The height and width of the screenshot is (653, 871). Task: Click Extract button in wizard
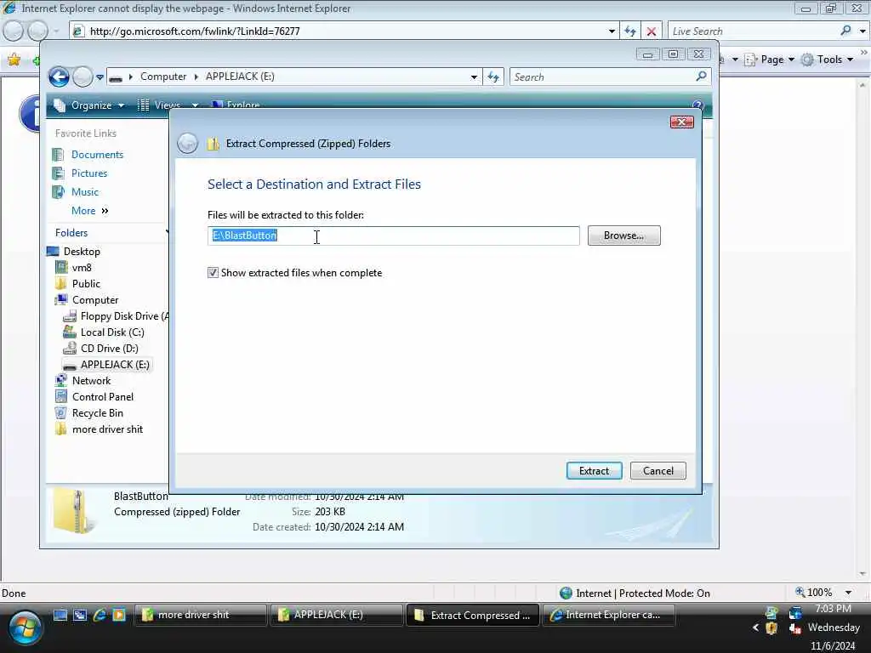coord(594,471)
